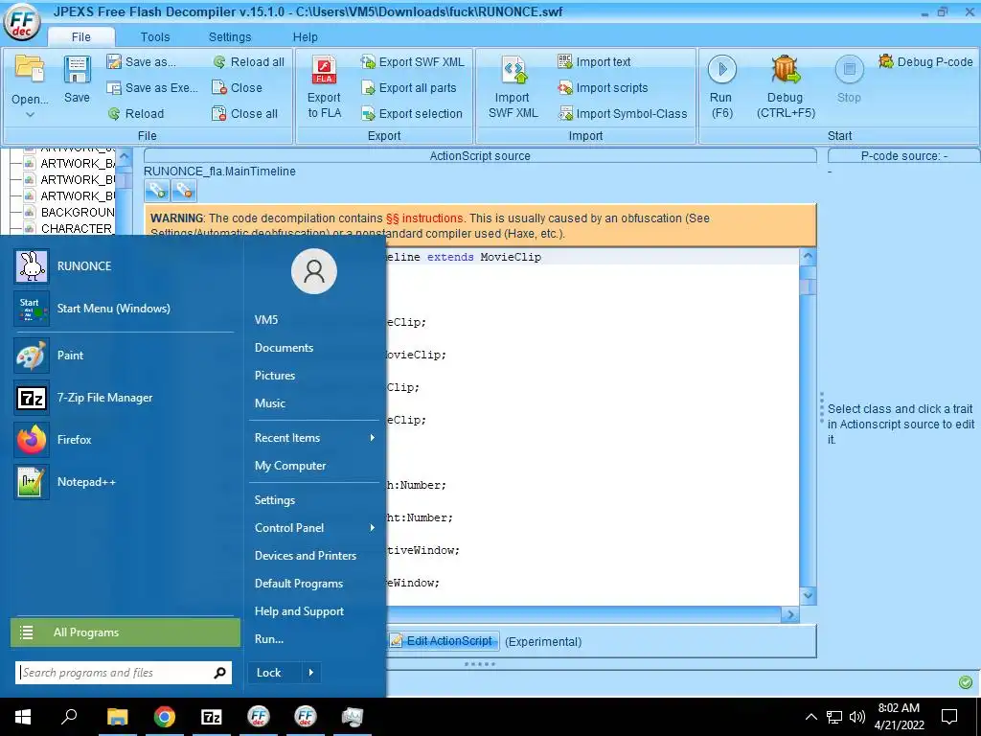The image size is (981, 736).
Task: Click Import Symbol-Class
Action: 623,114
